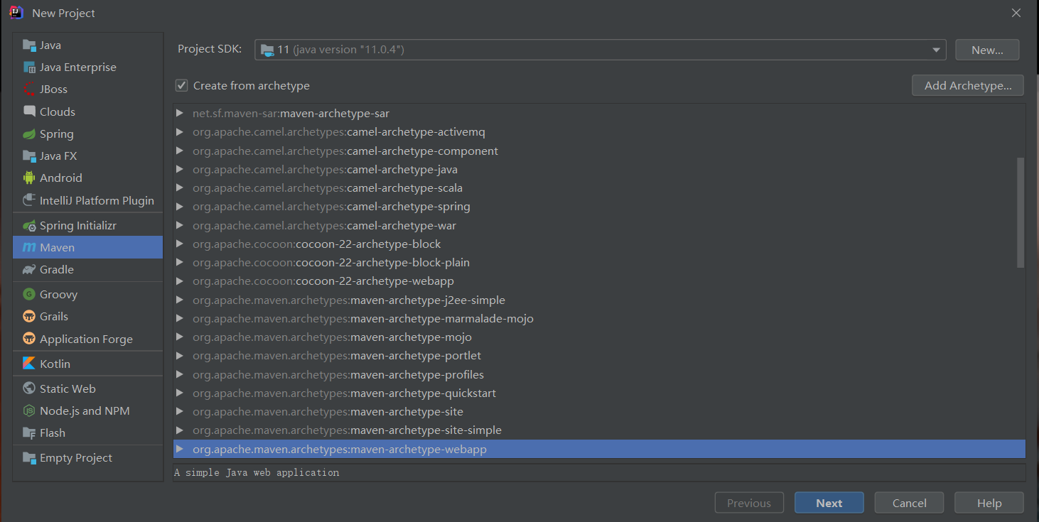Select camel-archetype-spring archetype text
Image resolution: width=1039 pixels, height=522 pixels.
click(x=409, y=207)
